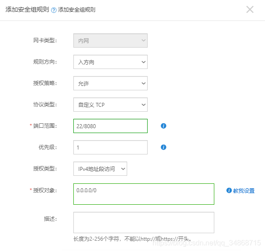This screenshot has width=265, height=251.
Task: Click the info icon beside priority field
Action: pyautogui.click(x=164, y=147)
